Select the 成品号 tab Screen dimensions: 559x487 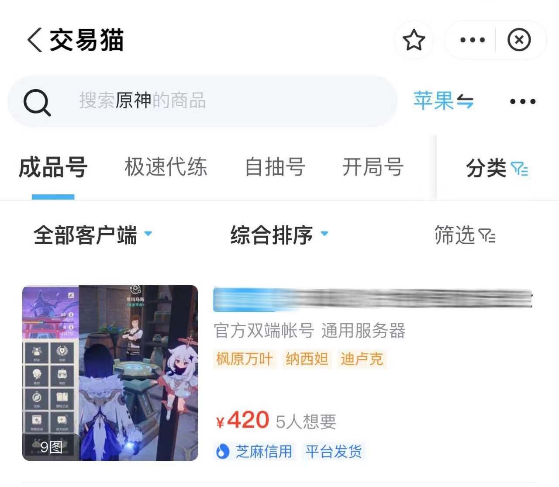[x=53, y=168]
